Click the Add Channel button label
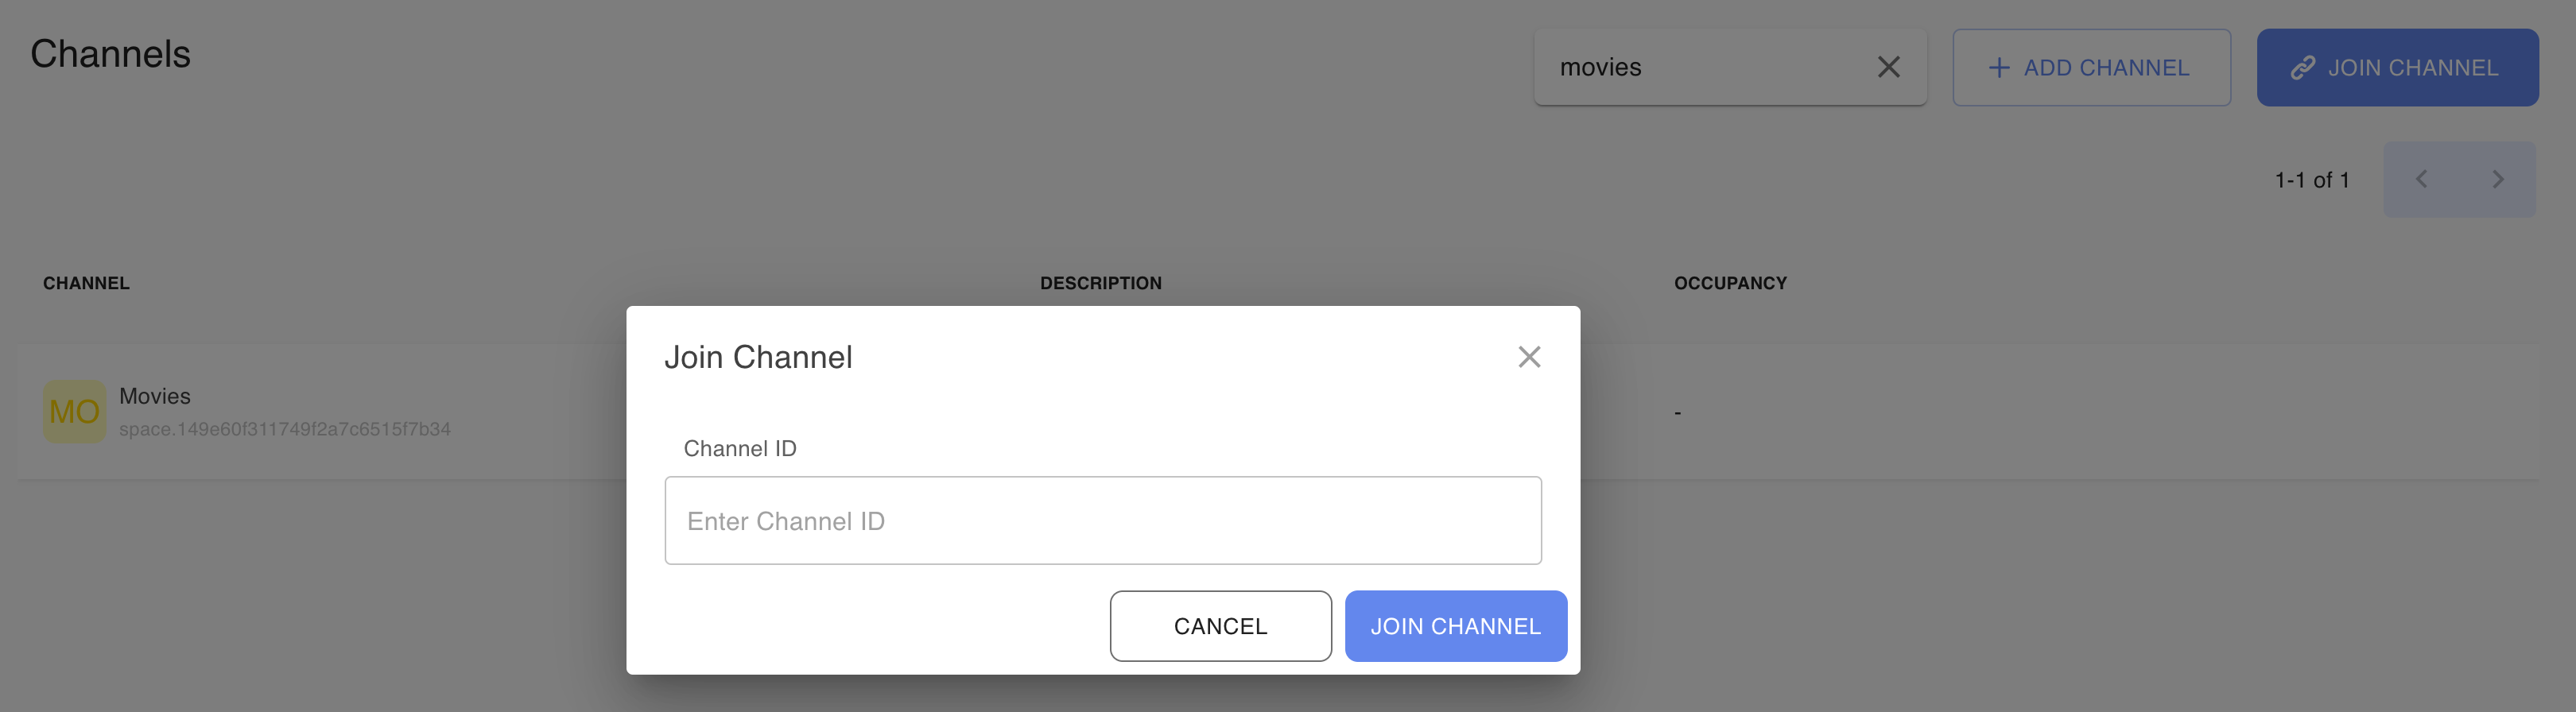 (x=2106, y=68)
